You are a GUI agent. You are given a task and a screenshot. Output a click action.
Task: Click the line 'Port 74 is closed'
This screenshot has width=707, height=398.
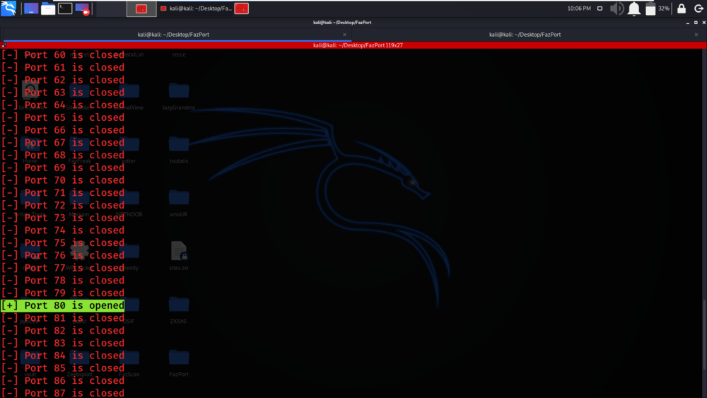(x=63, y=230)
